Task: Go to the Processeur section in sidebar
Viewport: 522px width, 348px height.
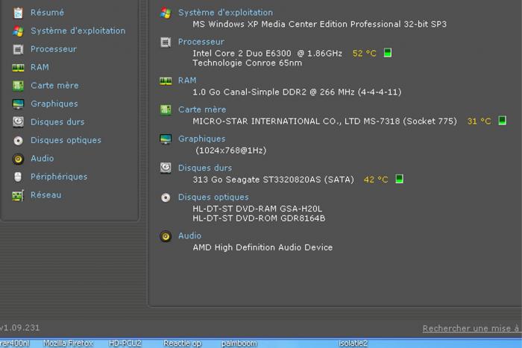Action: pyautogui.click(x=54, y=49)
